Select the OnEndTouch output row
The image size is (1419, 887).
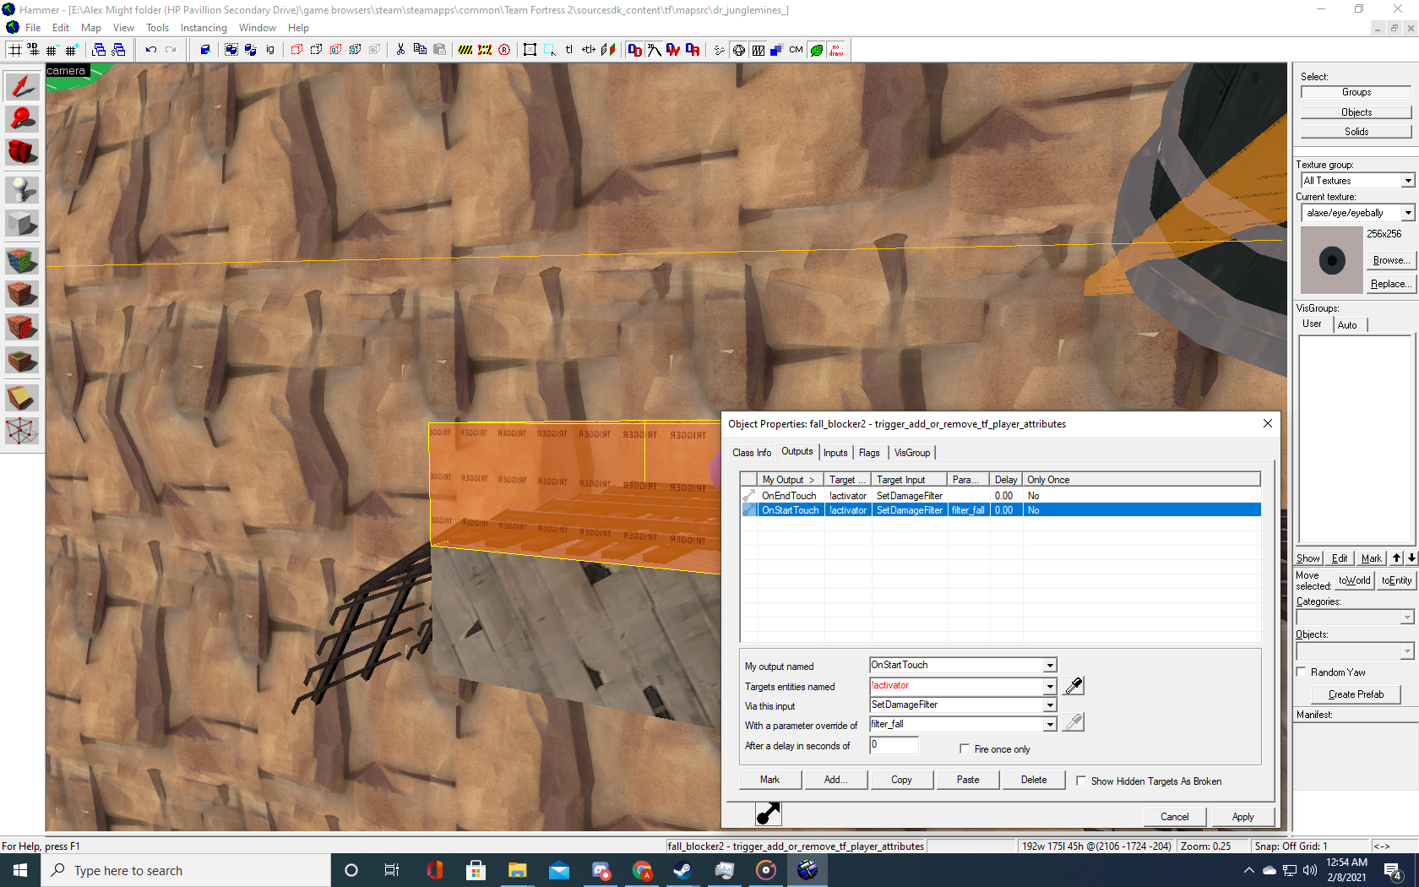tap(1001, 496)
